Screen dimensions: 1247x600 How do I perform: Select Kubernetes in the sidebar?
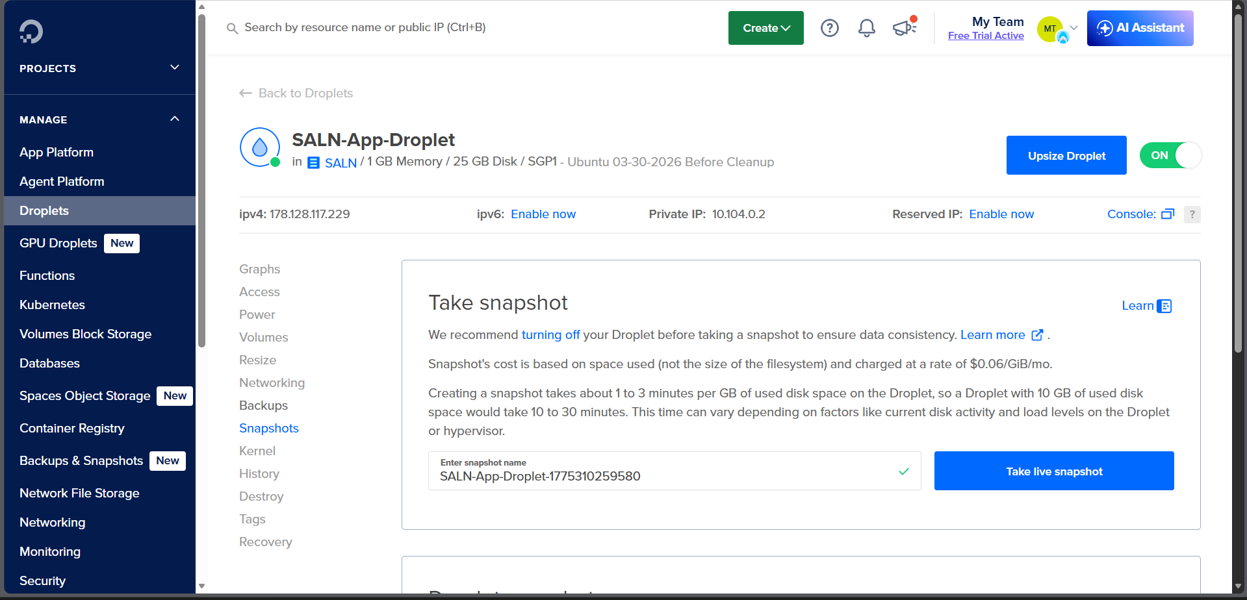(x=52, y=305)
